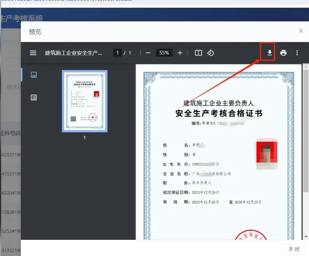Close the 预览 dialog with the X

point(301,31)
